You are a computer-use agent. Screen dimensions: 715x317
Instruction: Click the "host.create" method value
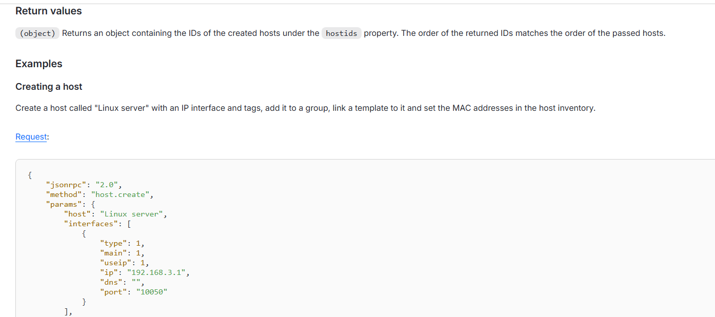click(x=121, y=194)
